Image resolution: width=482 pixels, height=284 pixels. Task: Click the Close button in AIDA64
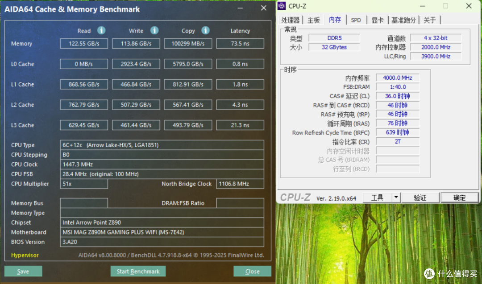pos(252,272)
